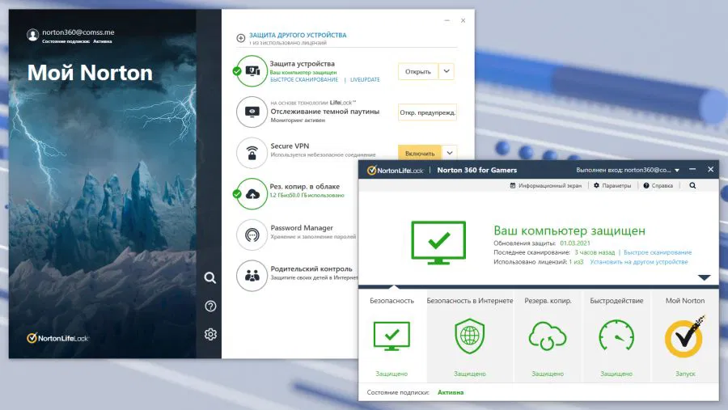Click 01.03.2021 protection update date

coord(575,243)
